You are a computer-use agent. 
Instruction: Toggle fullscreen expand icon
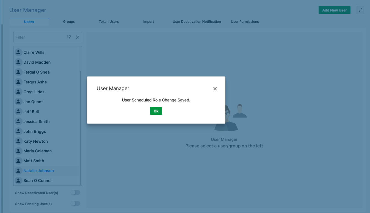(x=360, y=10)
